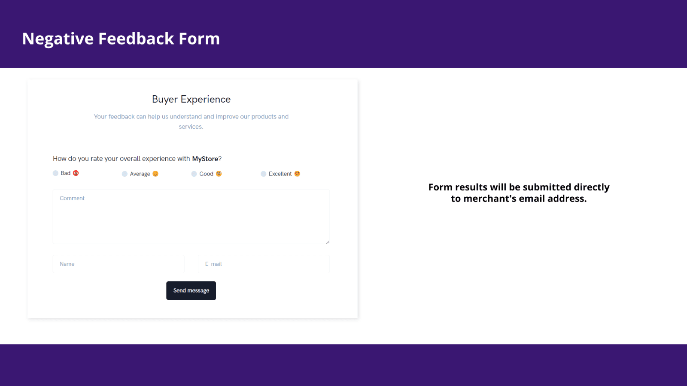Click the Comment box resize handle

click(x=328, y=242)
